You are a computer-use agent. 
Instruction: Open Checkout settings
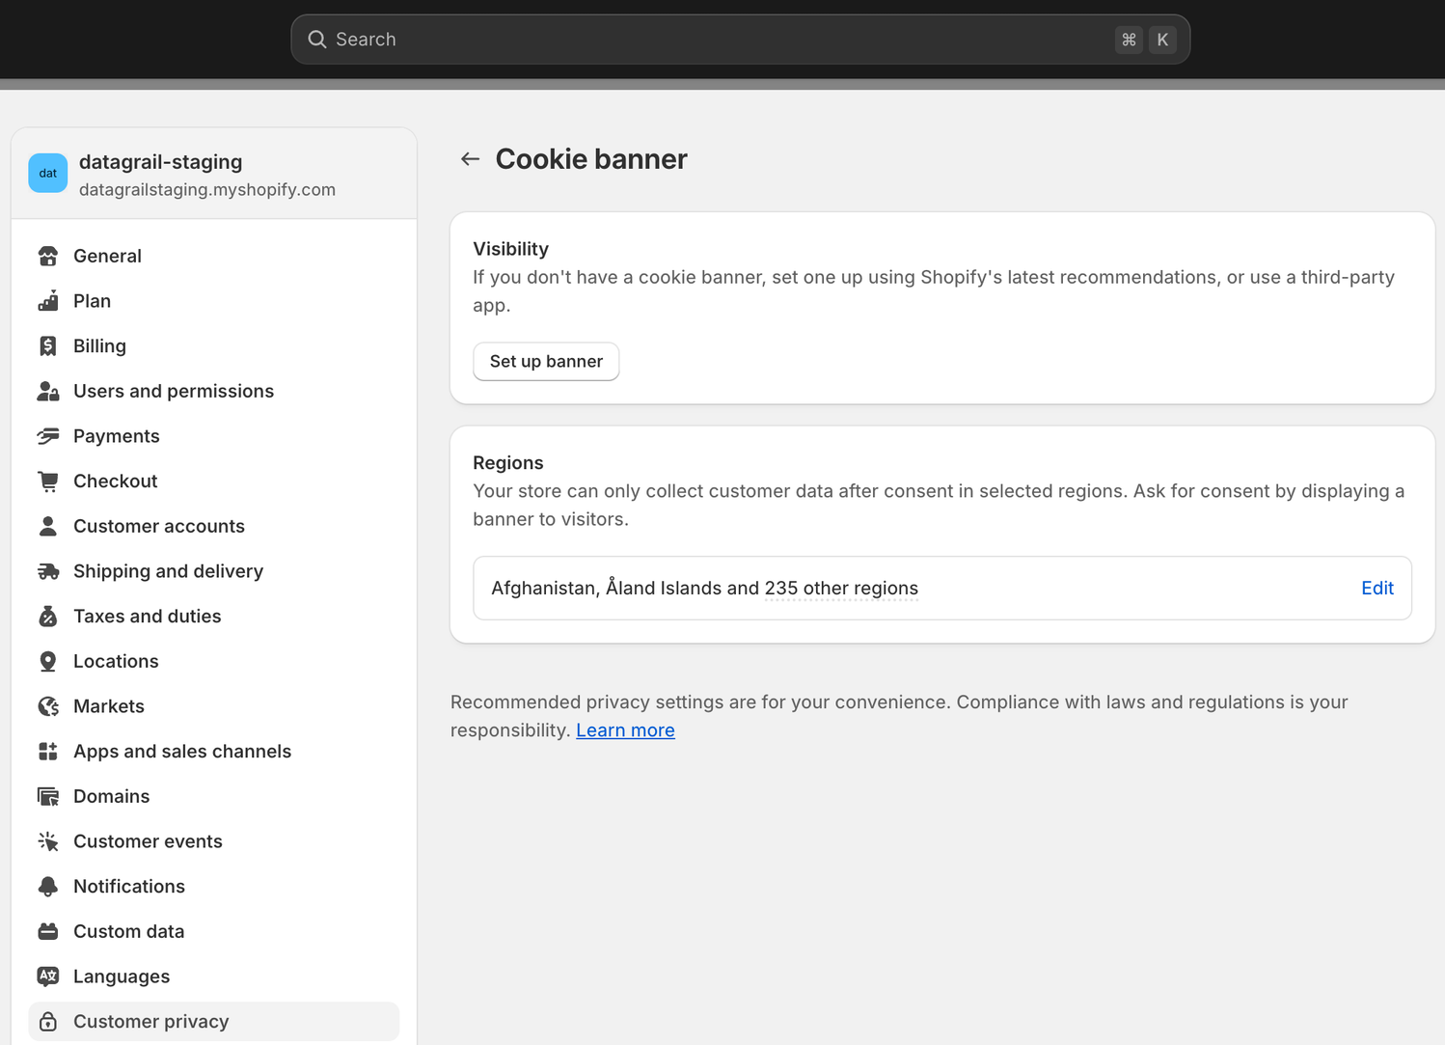point(214,481)
